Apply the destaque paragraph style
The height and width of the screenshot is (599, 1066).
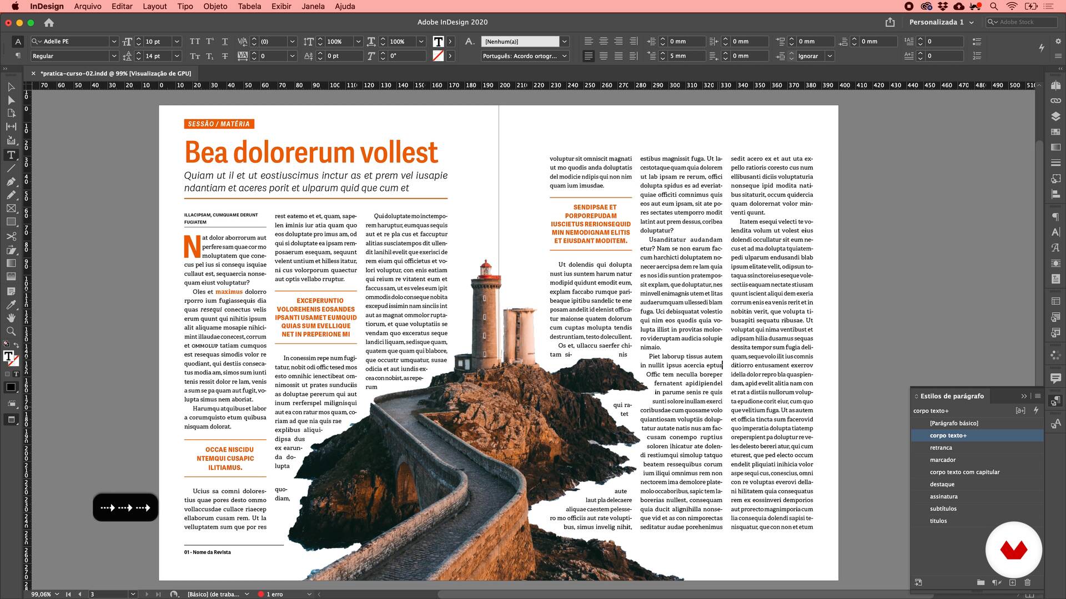(977, 484)
